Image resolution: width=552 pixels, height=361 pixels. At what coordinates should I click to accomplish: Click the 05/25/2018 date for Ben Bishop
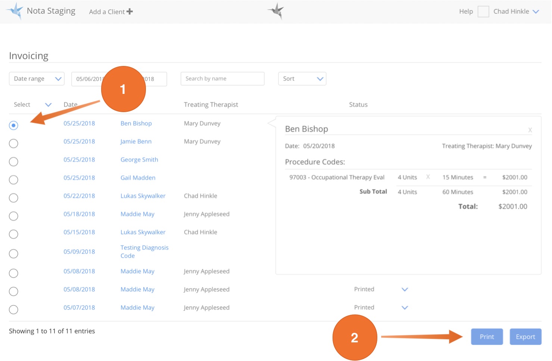(x=79, y=123)
